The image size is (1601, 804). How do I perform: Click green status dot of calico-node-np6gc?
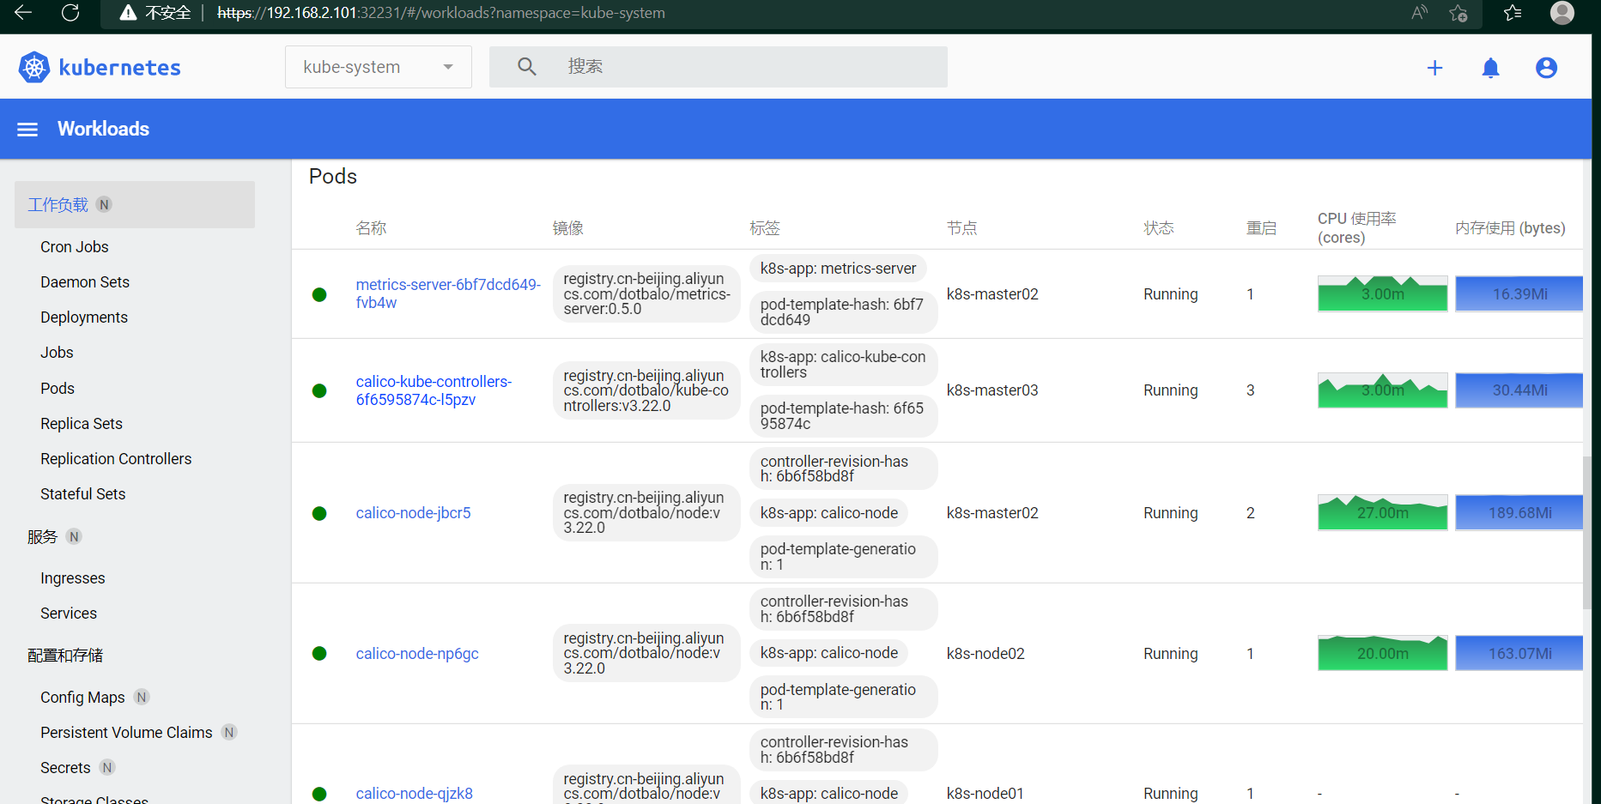coord(319,654)
